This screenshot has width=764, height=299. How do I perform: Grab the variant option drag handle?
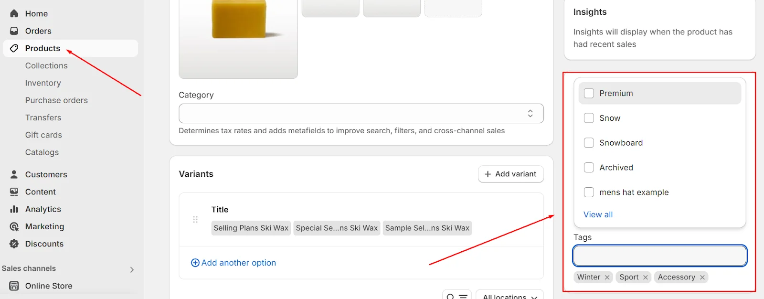pyautogui.click(x=195, y=219)
